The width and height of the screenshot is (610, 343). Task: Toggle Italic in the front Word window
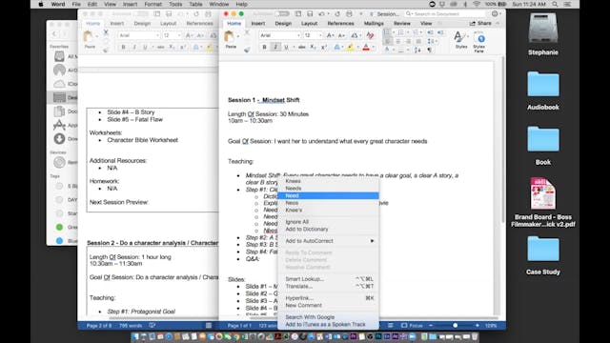coord(275,47)
